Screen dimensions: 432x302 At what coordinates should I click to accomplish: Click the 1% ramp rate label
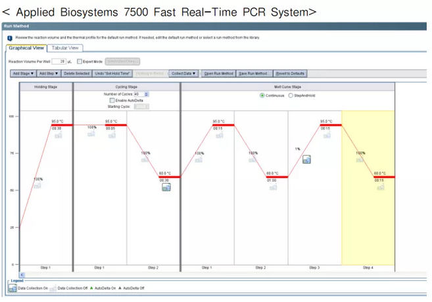coord(298,149)
